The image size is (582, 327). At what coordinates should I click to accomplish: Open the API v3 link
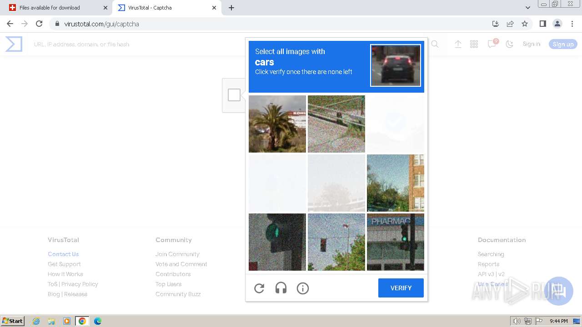pos(486,274)
